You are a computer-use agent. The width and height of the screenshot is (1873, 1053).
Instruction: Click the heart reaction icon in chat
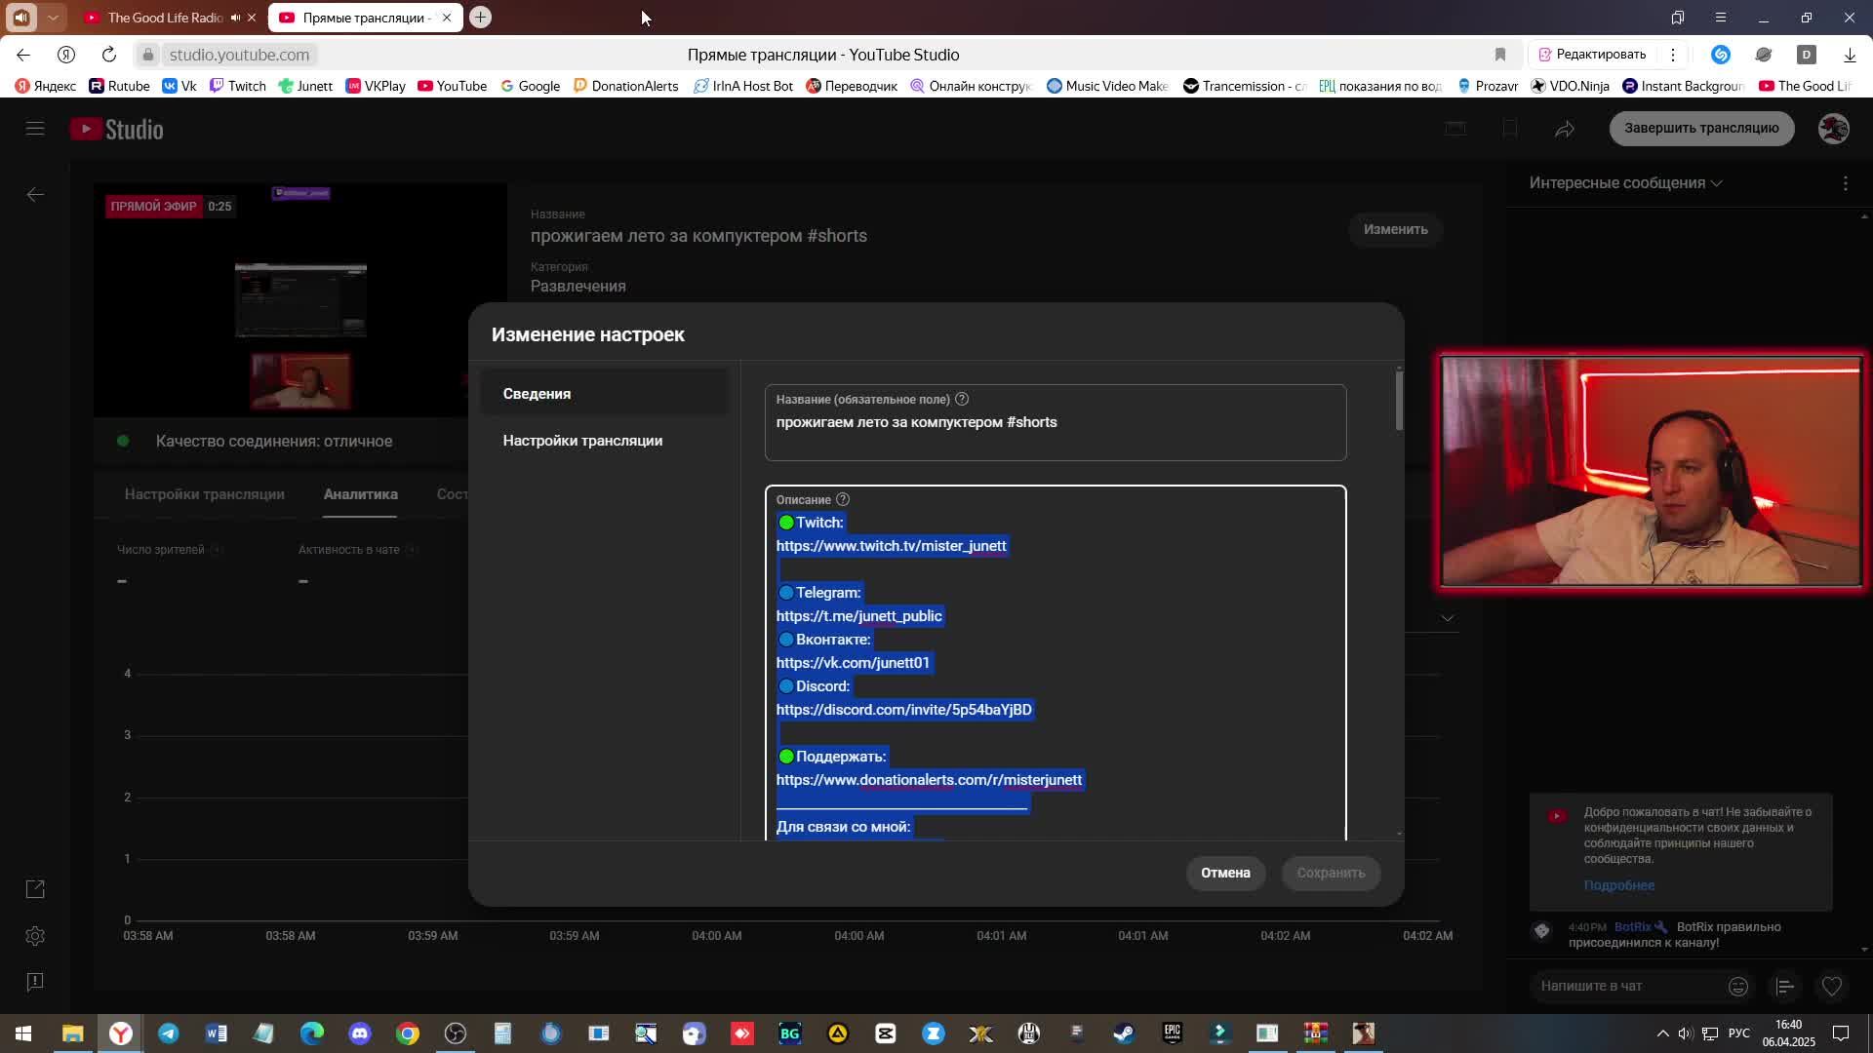[x=1832, y=987]
